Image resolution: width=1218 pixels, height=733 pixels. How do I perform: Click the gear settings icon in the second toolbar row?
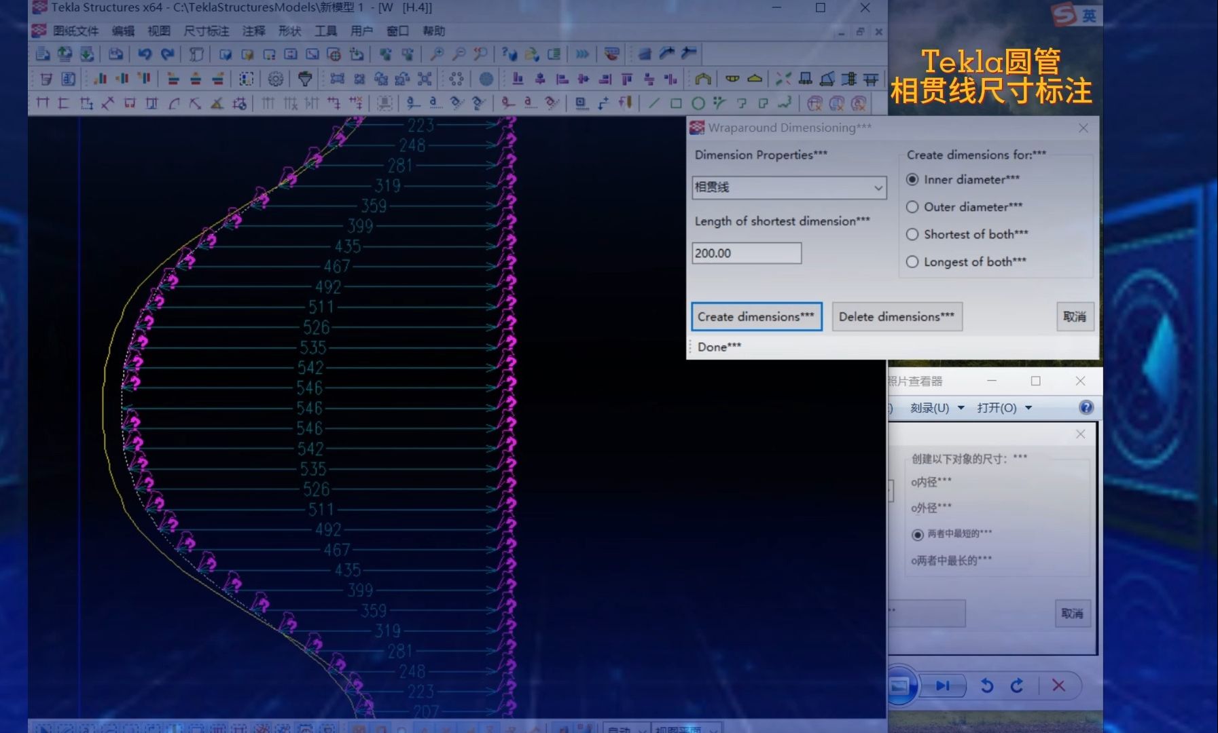275,79
